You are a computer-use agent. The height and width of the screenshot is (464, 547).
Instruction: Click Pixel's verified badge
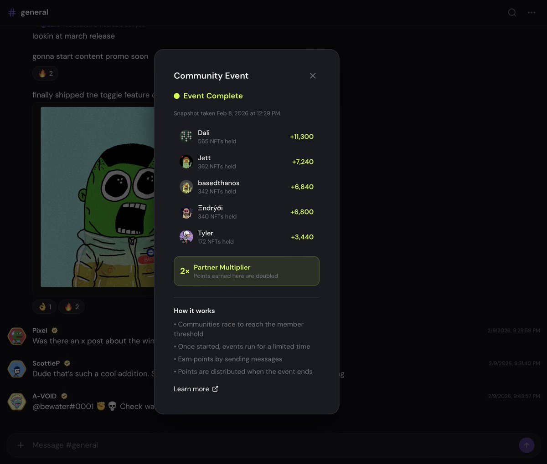[55, 331]
